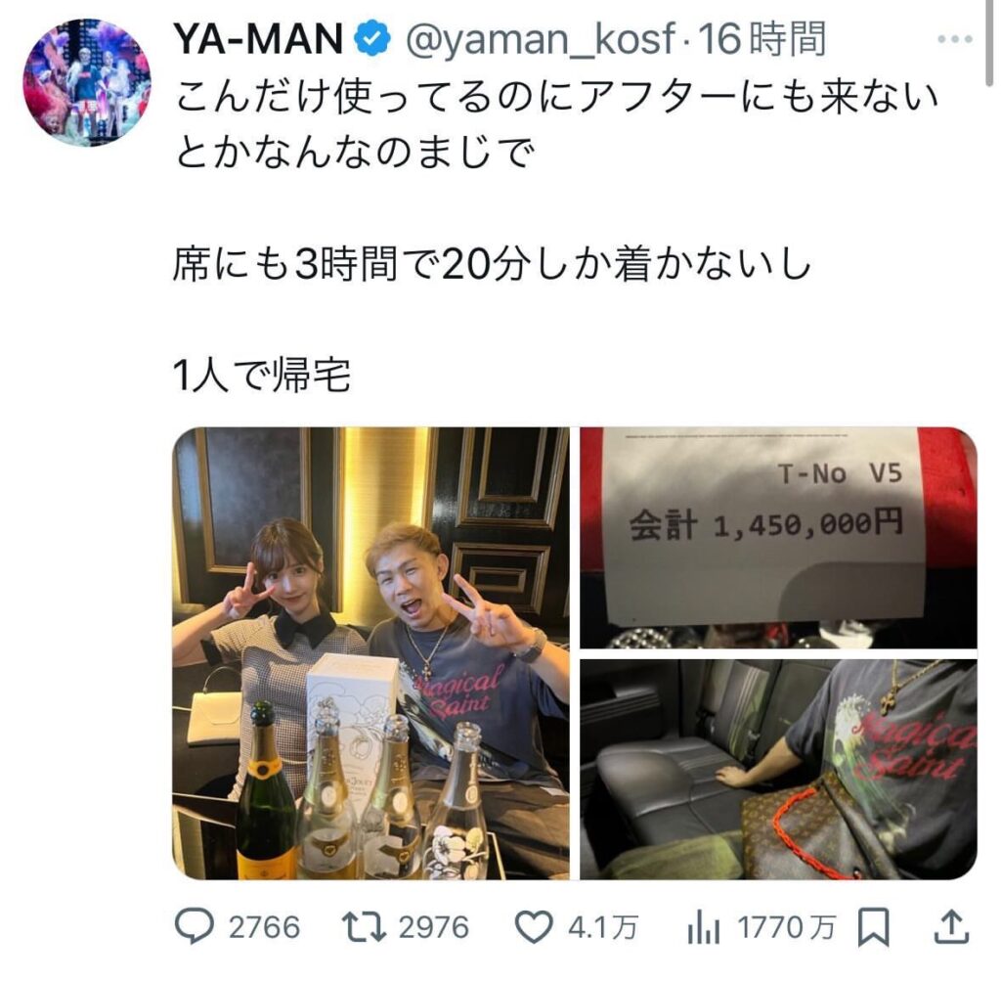The image size is (1001, 981).
Task: Open the three-dot more options menu
Action: coord(954,39)
